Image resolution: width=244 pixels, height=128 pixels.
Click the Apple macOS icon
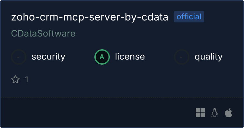[x=228, y=113]
